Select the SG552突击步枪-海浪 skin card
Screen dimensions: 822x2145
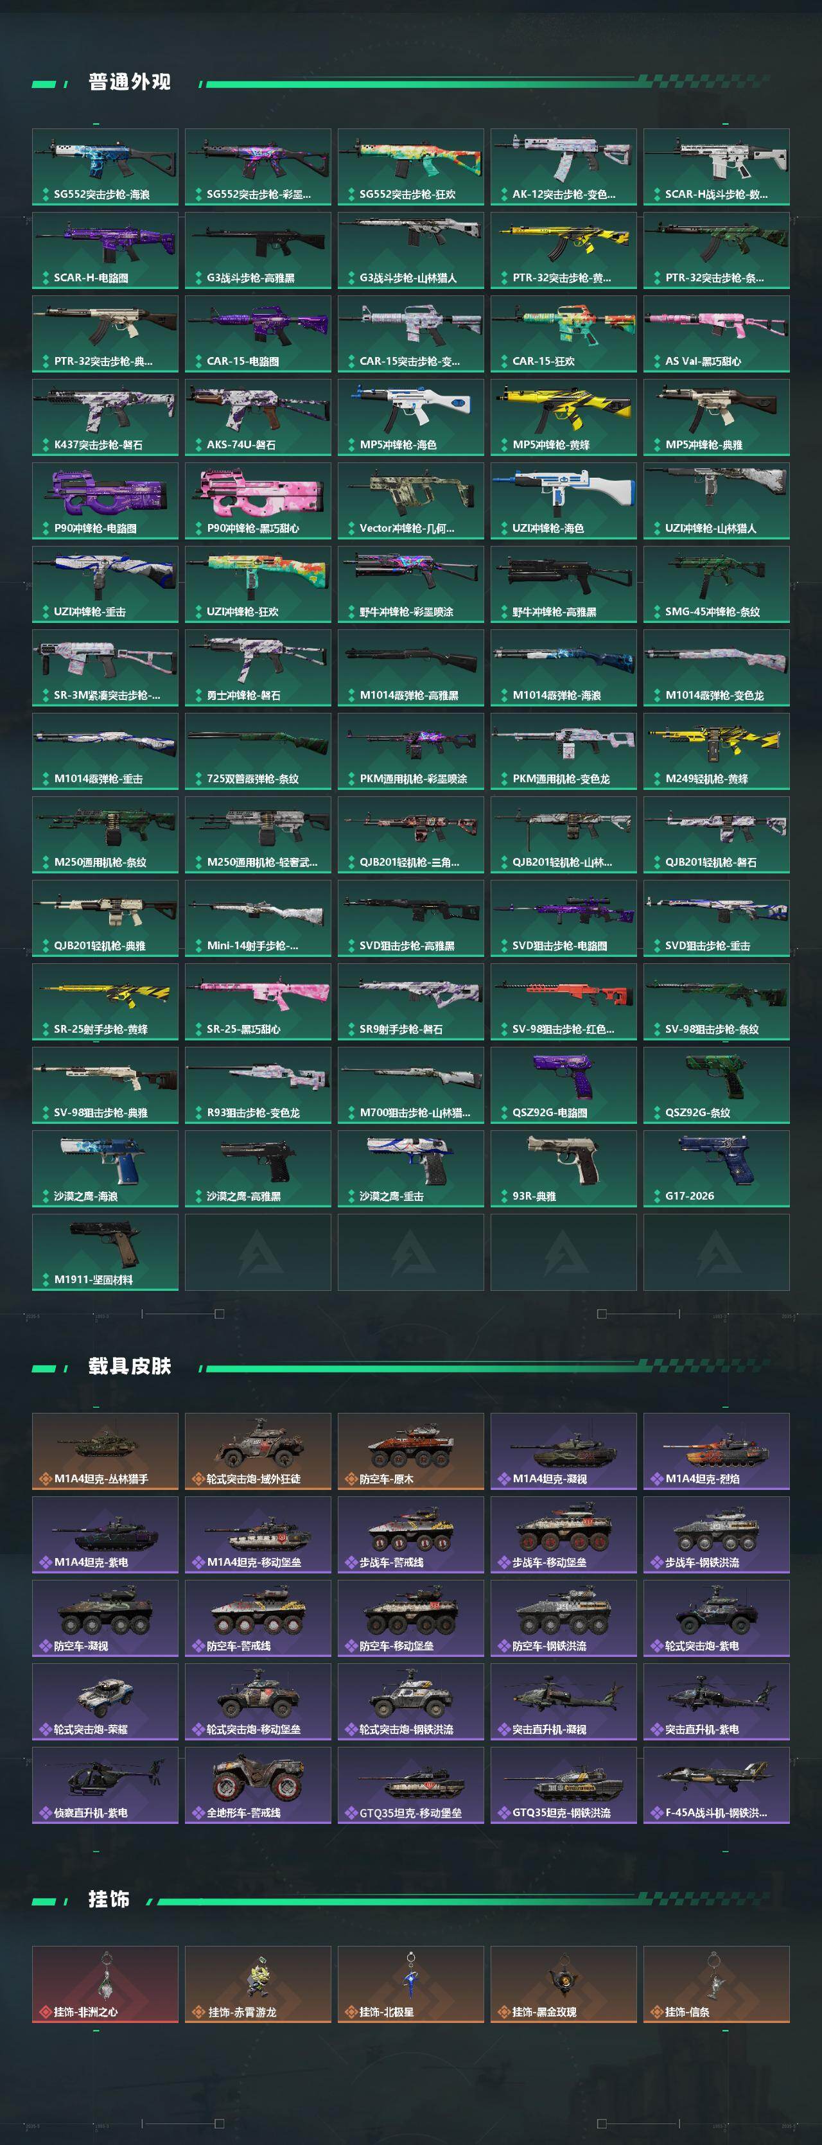pos(105,166)
